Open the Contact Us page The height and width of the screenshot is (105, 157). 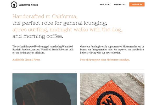coord(120,4)
